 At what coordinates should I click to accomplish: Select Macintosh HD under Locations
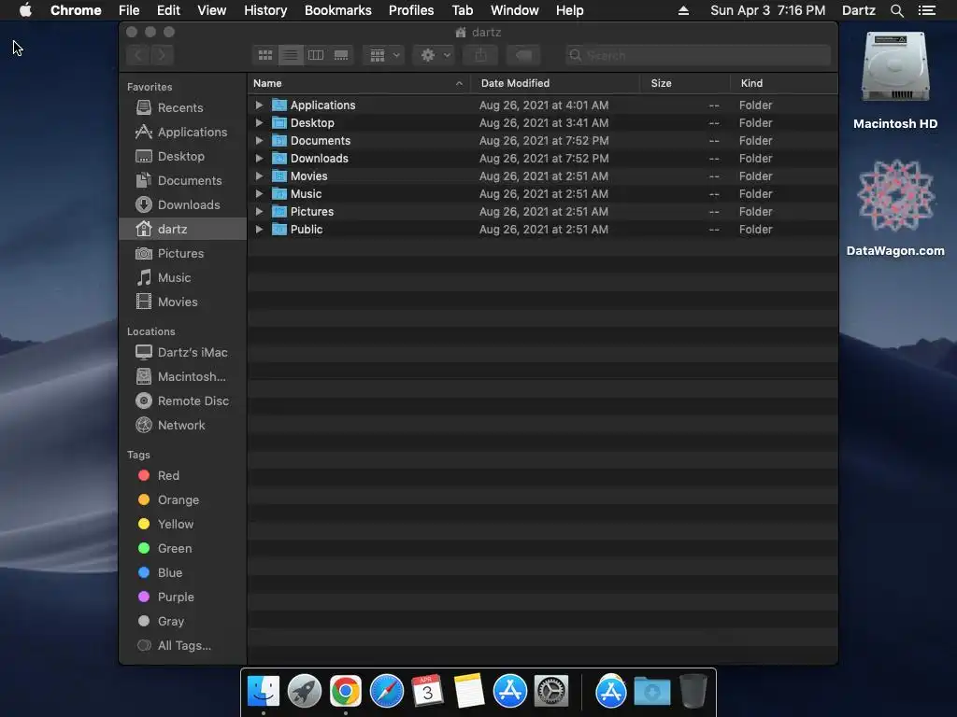coord(182,377)
